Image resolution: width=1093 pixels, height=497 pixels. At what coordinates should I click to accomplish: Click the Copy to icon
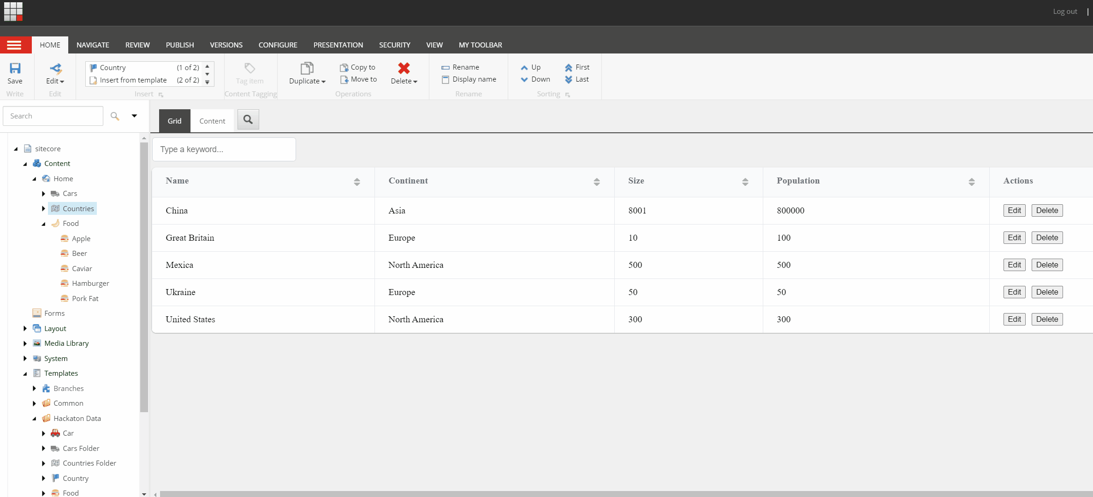[344, 67]
